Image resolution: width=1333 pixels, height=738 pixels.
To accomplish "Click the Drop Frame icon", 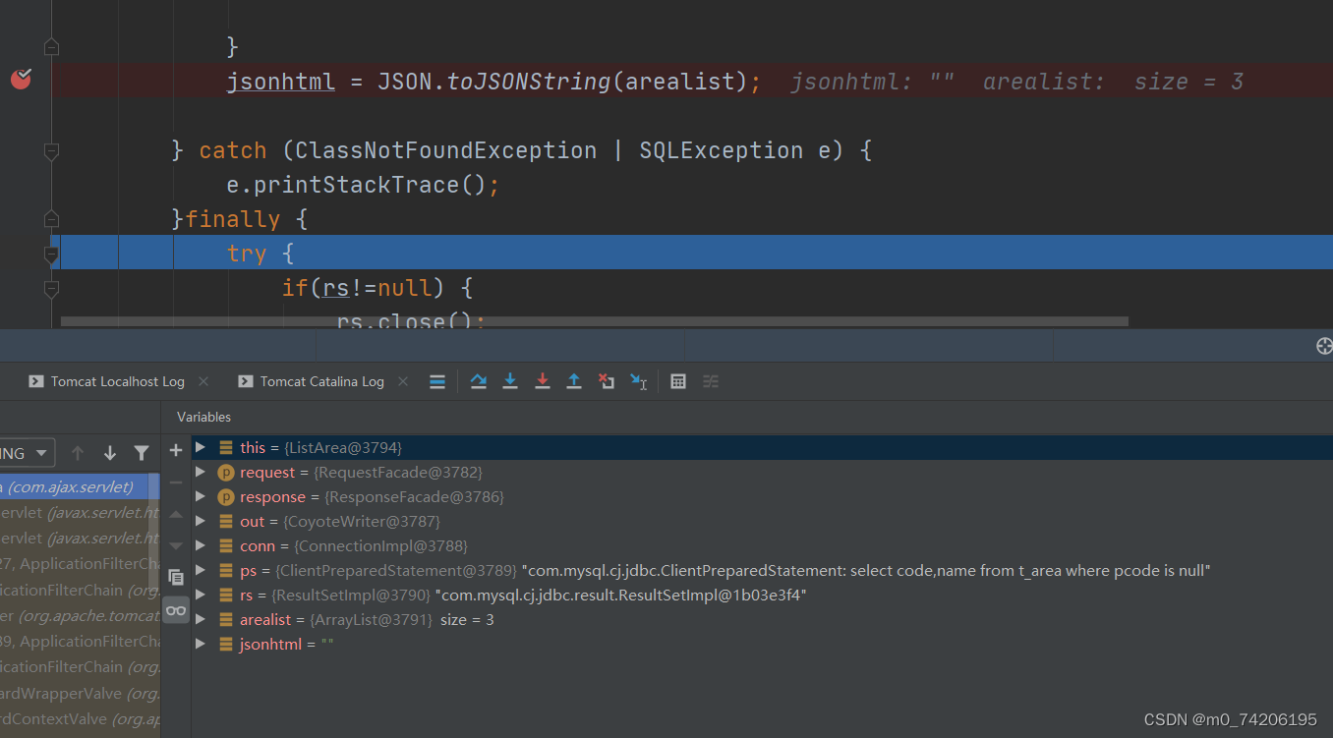I will (607, 381).
